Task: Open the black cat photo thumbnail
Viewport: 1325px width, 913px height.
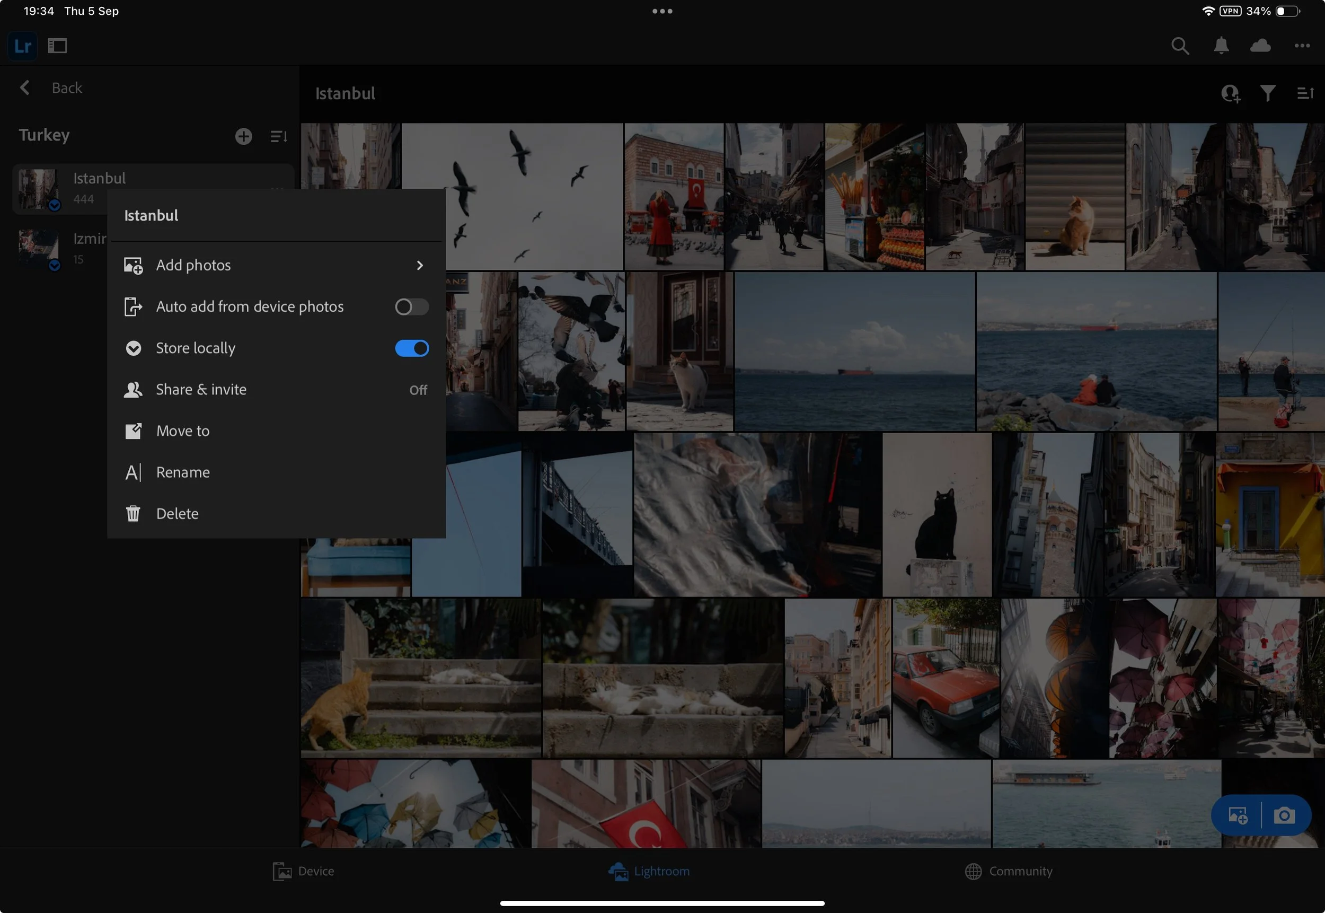Action: click(936, 515)
